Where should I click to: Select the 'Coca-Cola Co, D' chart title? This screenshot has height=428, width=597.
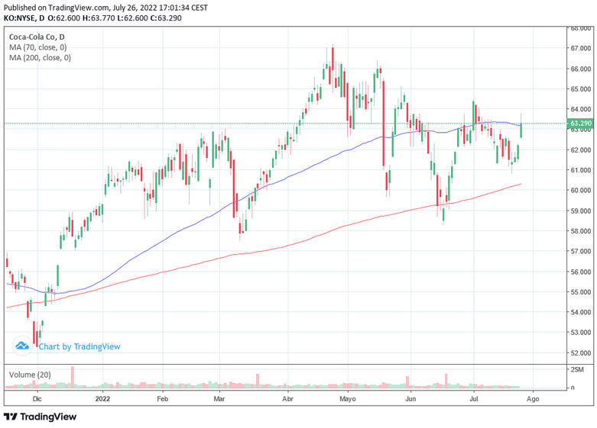tap(37, 37)
